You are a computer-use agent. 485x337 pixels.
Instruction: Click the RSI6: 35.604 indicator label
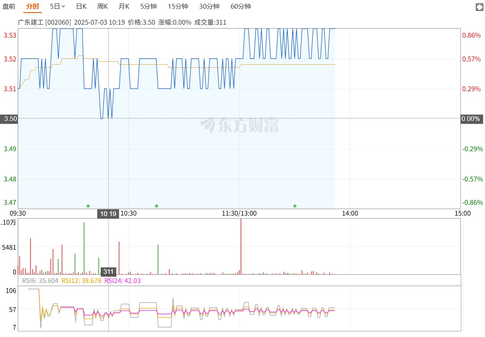click(40, 281)
